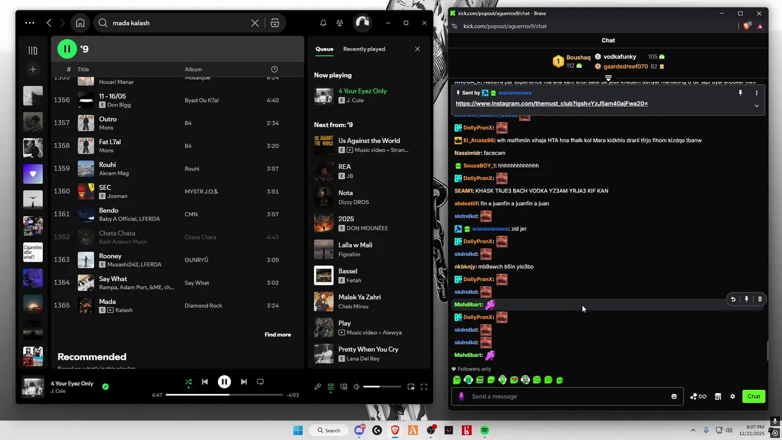Skip to previous track
Viewport: 782px width, 440px height.
pos(205,382)
